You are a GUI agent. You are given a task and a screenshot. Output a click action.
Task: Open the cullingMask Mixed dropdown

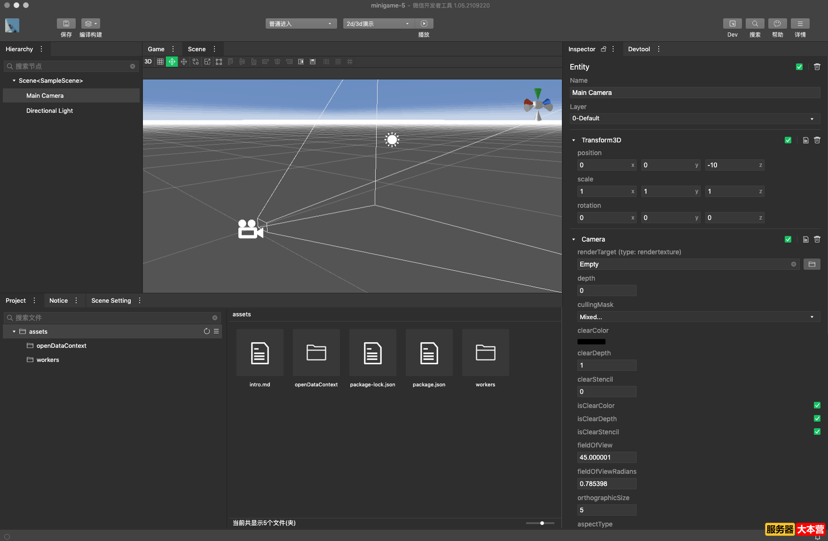[x=698, y=317]
